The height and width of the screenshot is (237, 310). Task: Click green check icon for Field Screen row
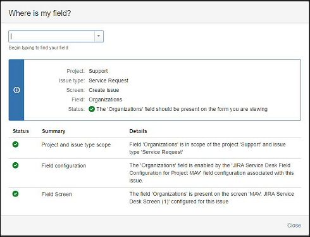coord(15,194)
